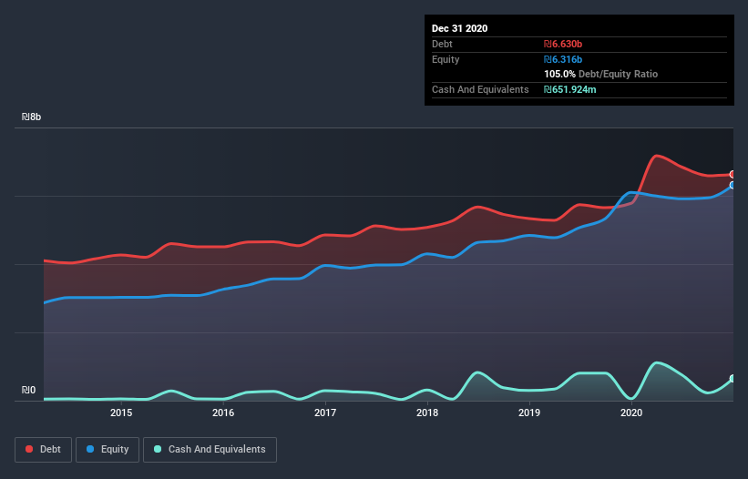Click the teal Cash endpoint marker
The width and height of the screenshot is (748, 479).
733,379
